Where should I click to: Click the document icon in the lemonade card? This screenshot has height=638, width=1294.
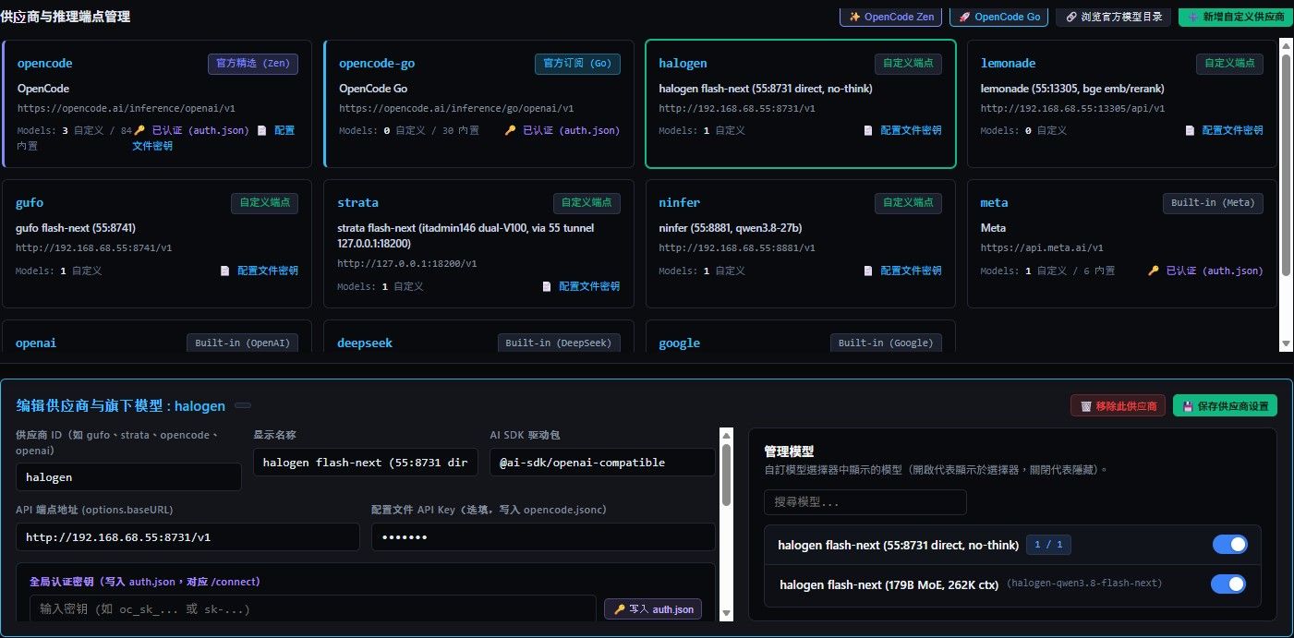point(1190,130)
